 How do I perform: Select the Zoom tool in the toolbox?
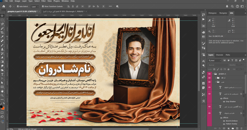pos(2,95)
